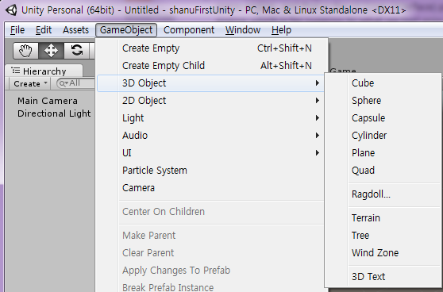443x292 pixels.
Task: Expand the Light submenu
Action: (210, 118)
